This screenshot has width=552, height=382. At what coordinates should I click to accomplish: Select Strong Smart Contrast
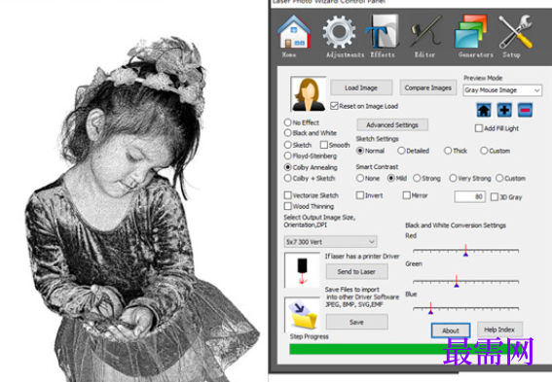tap(417, 178)
